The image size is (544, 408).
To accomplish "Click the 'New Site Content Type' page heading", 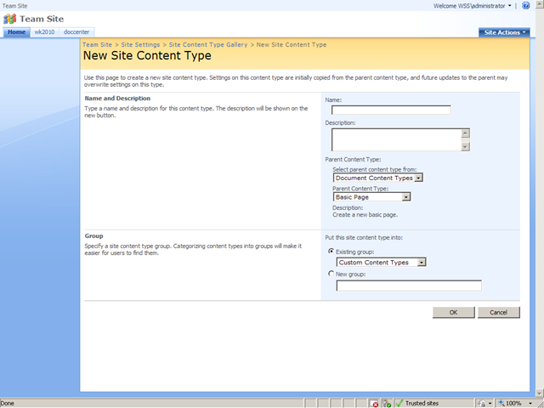I will point(147,55).
